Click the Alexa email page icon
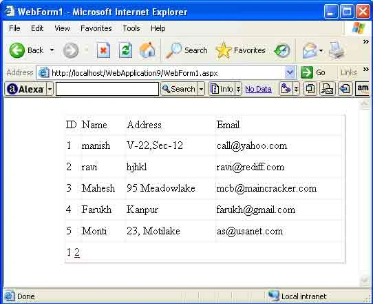The image size is (373, 304). [327, 89]
